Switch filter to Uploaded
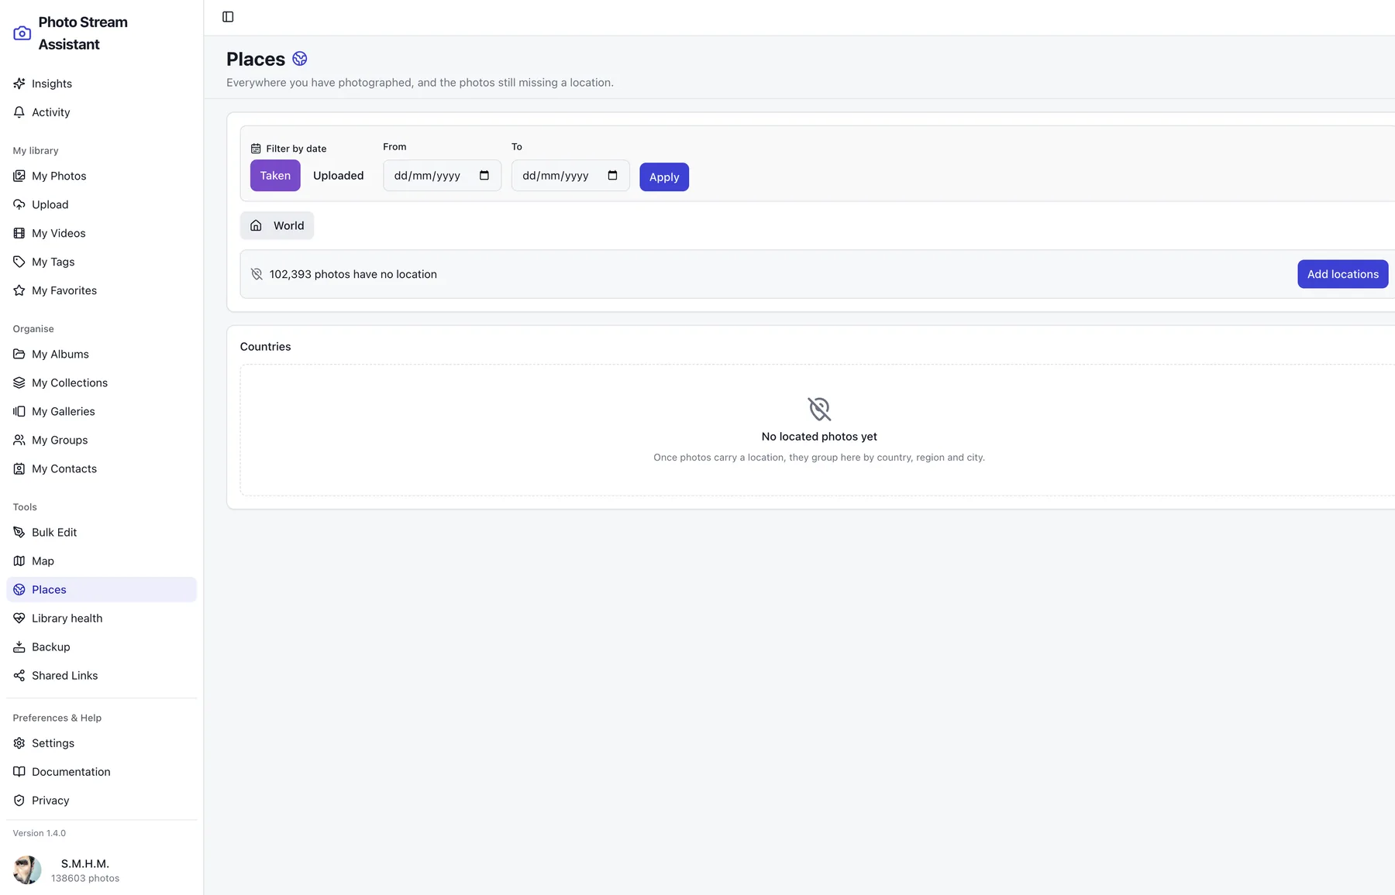The width and height of the screenshot is (1395, 895). pyautogui.click(x=338, y=176)
